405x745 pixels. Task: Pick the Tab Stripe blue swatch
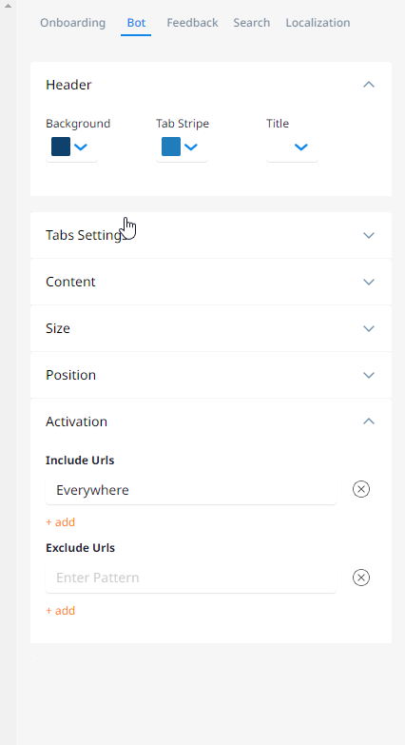(171, 147)
